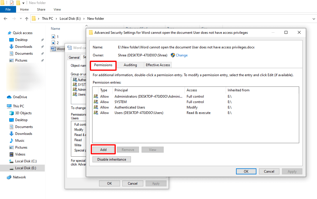Click the Add permission entry button
Screen dimensions: 317x199
click(103, 149)
